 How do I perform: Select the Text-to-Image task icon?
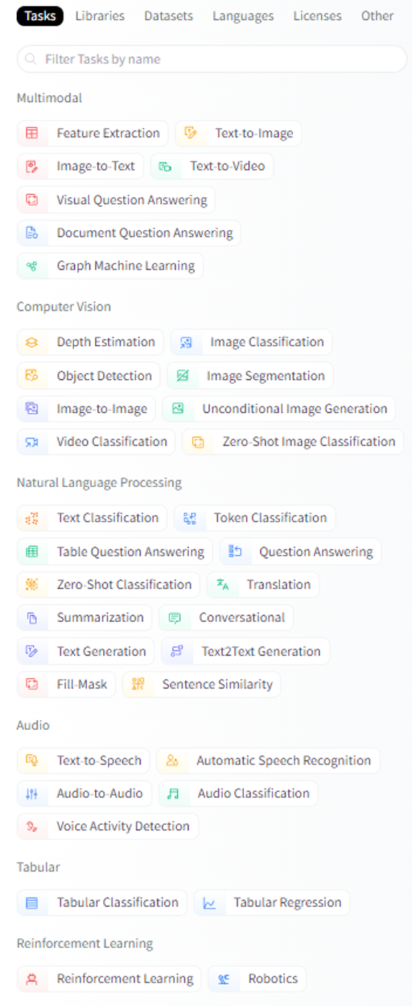point(190,133)
